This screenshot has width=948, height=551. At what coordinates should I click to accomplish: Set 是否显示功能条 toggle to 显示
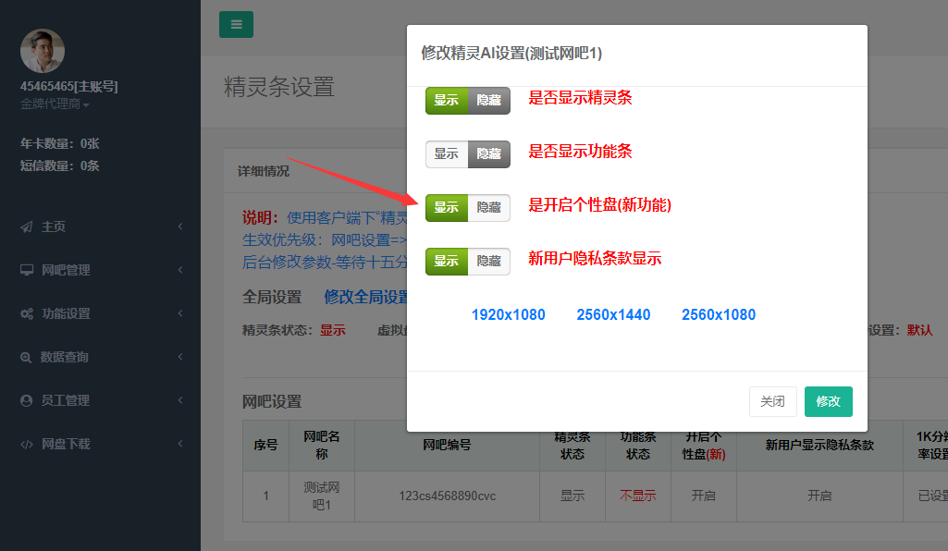(447, 154)
